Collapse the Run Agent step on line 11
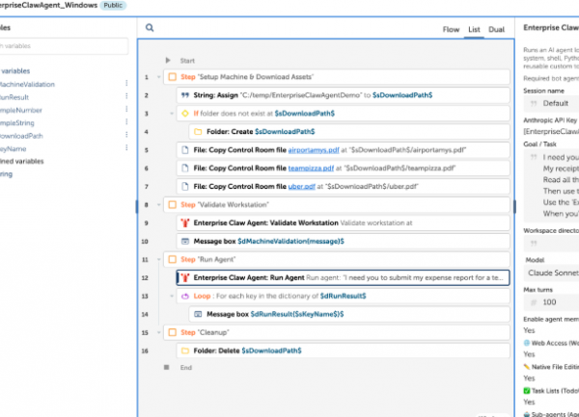 coord(159,260)
